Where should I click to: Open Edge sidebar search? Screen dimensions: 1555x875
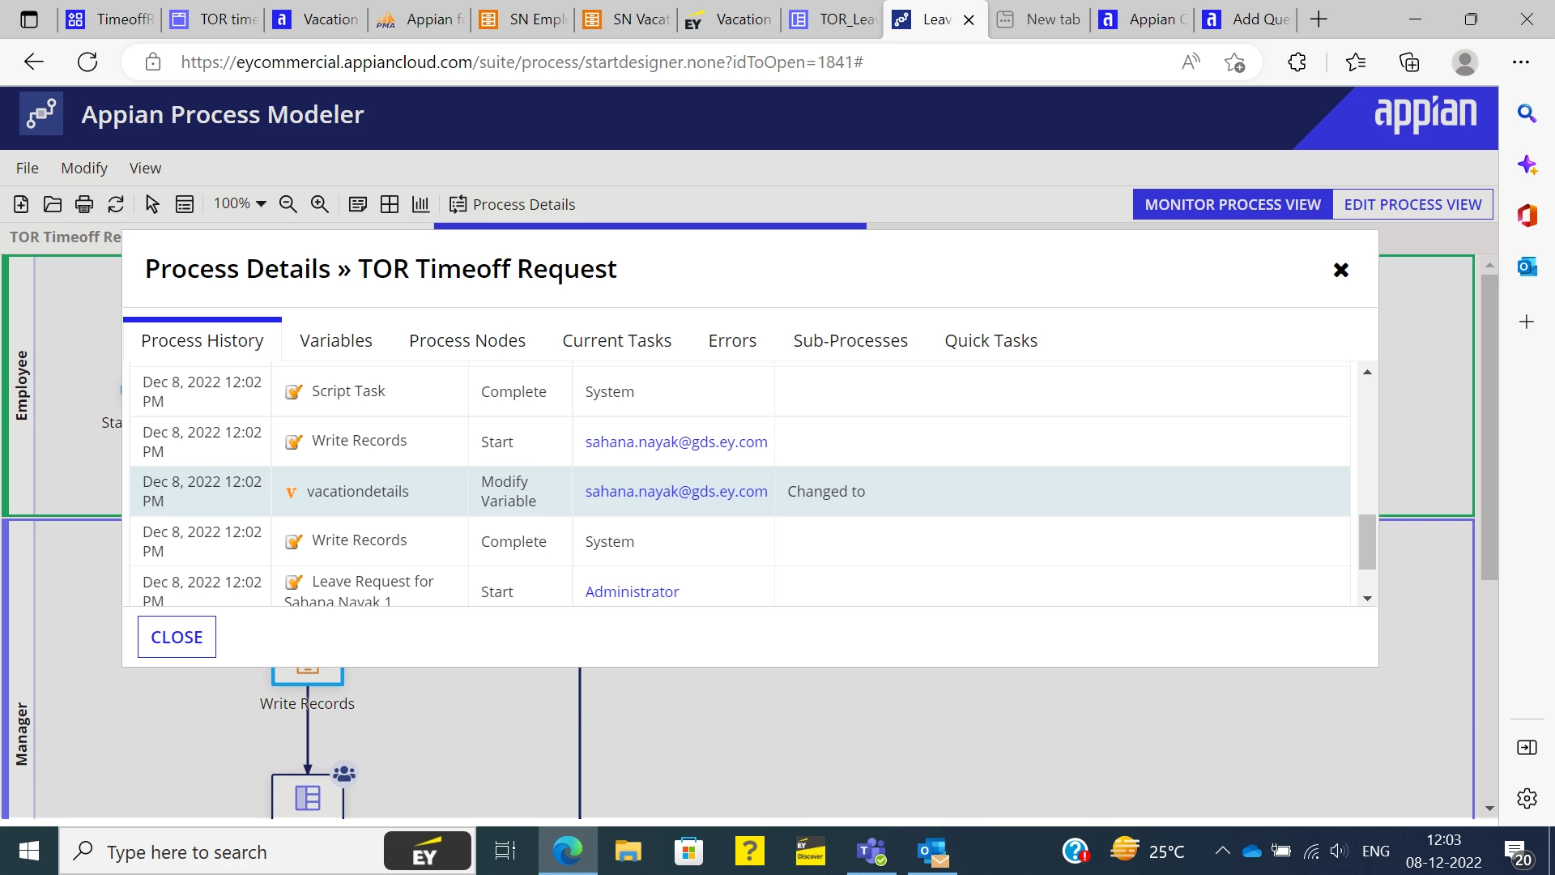click(x=1527, y=114)
